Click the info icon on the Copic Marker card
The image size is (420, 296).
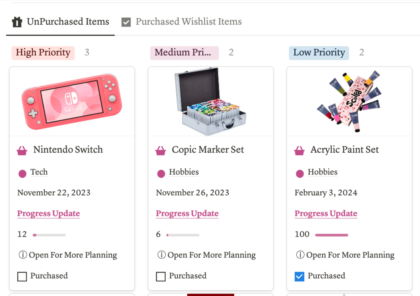coord(161,255)
